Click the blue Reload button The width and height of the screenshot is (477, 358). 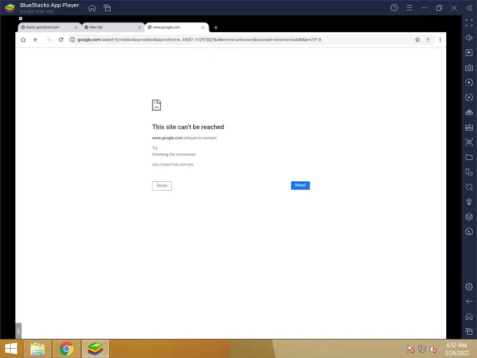(300, 186)
